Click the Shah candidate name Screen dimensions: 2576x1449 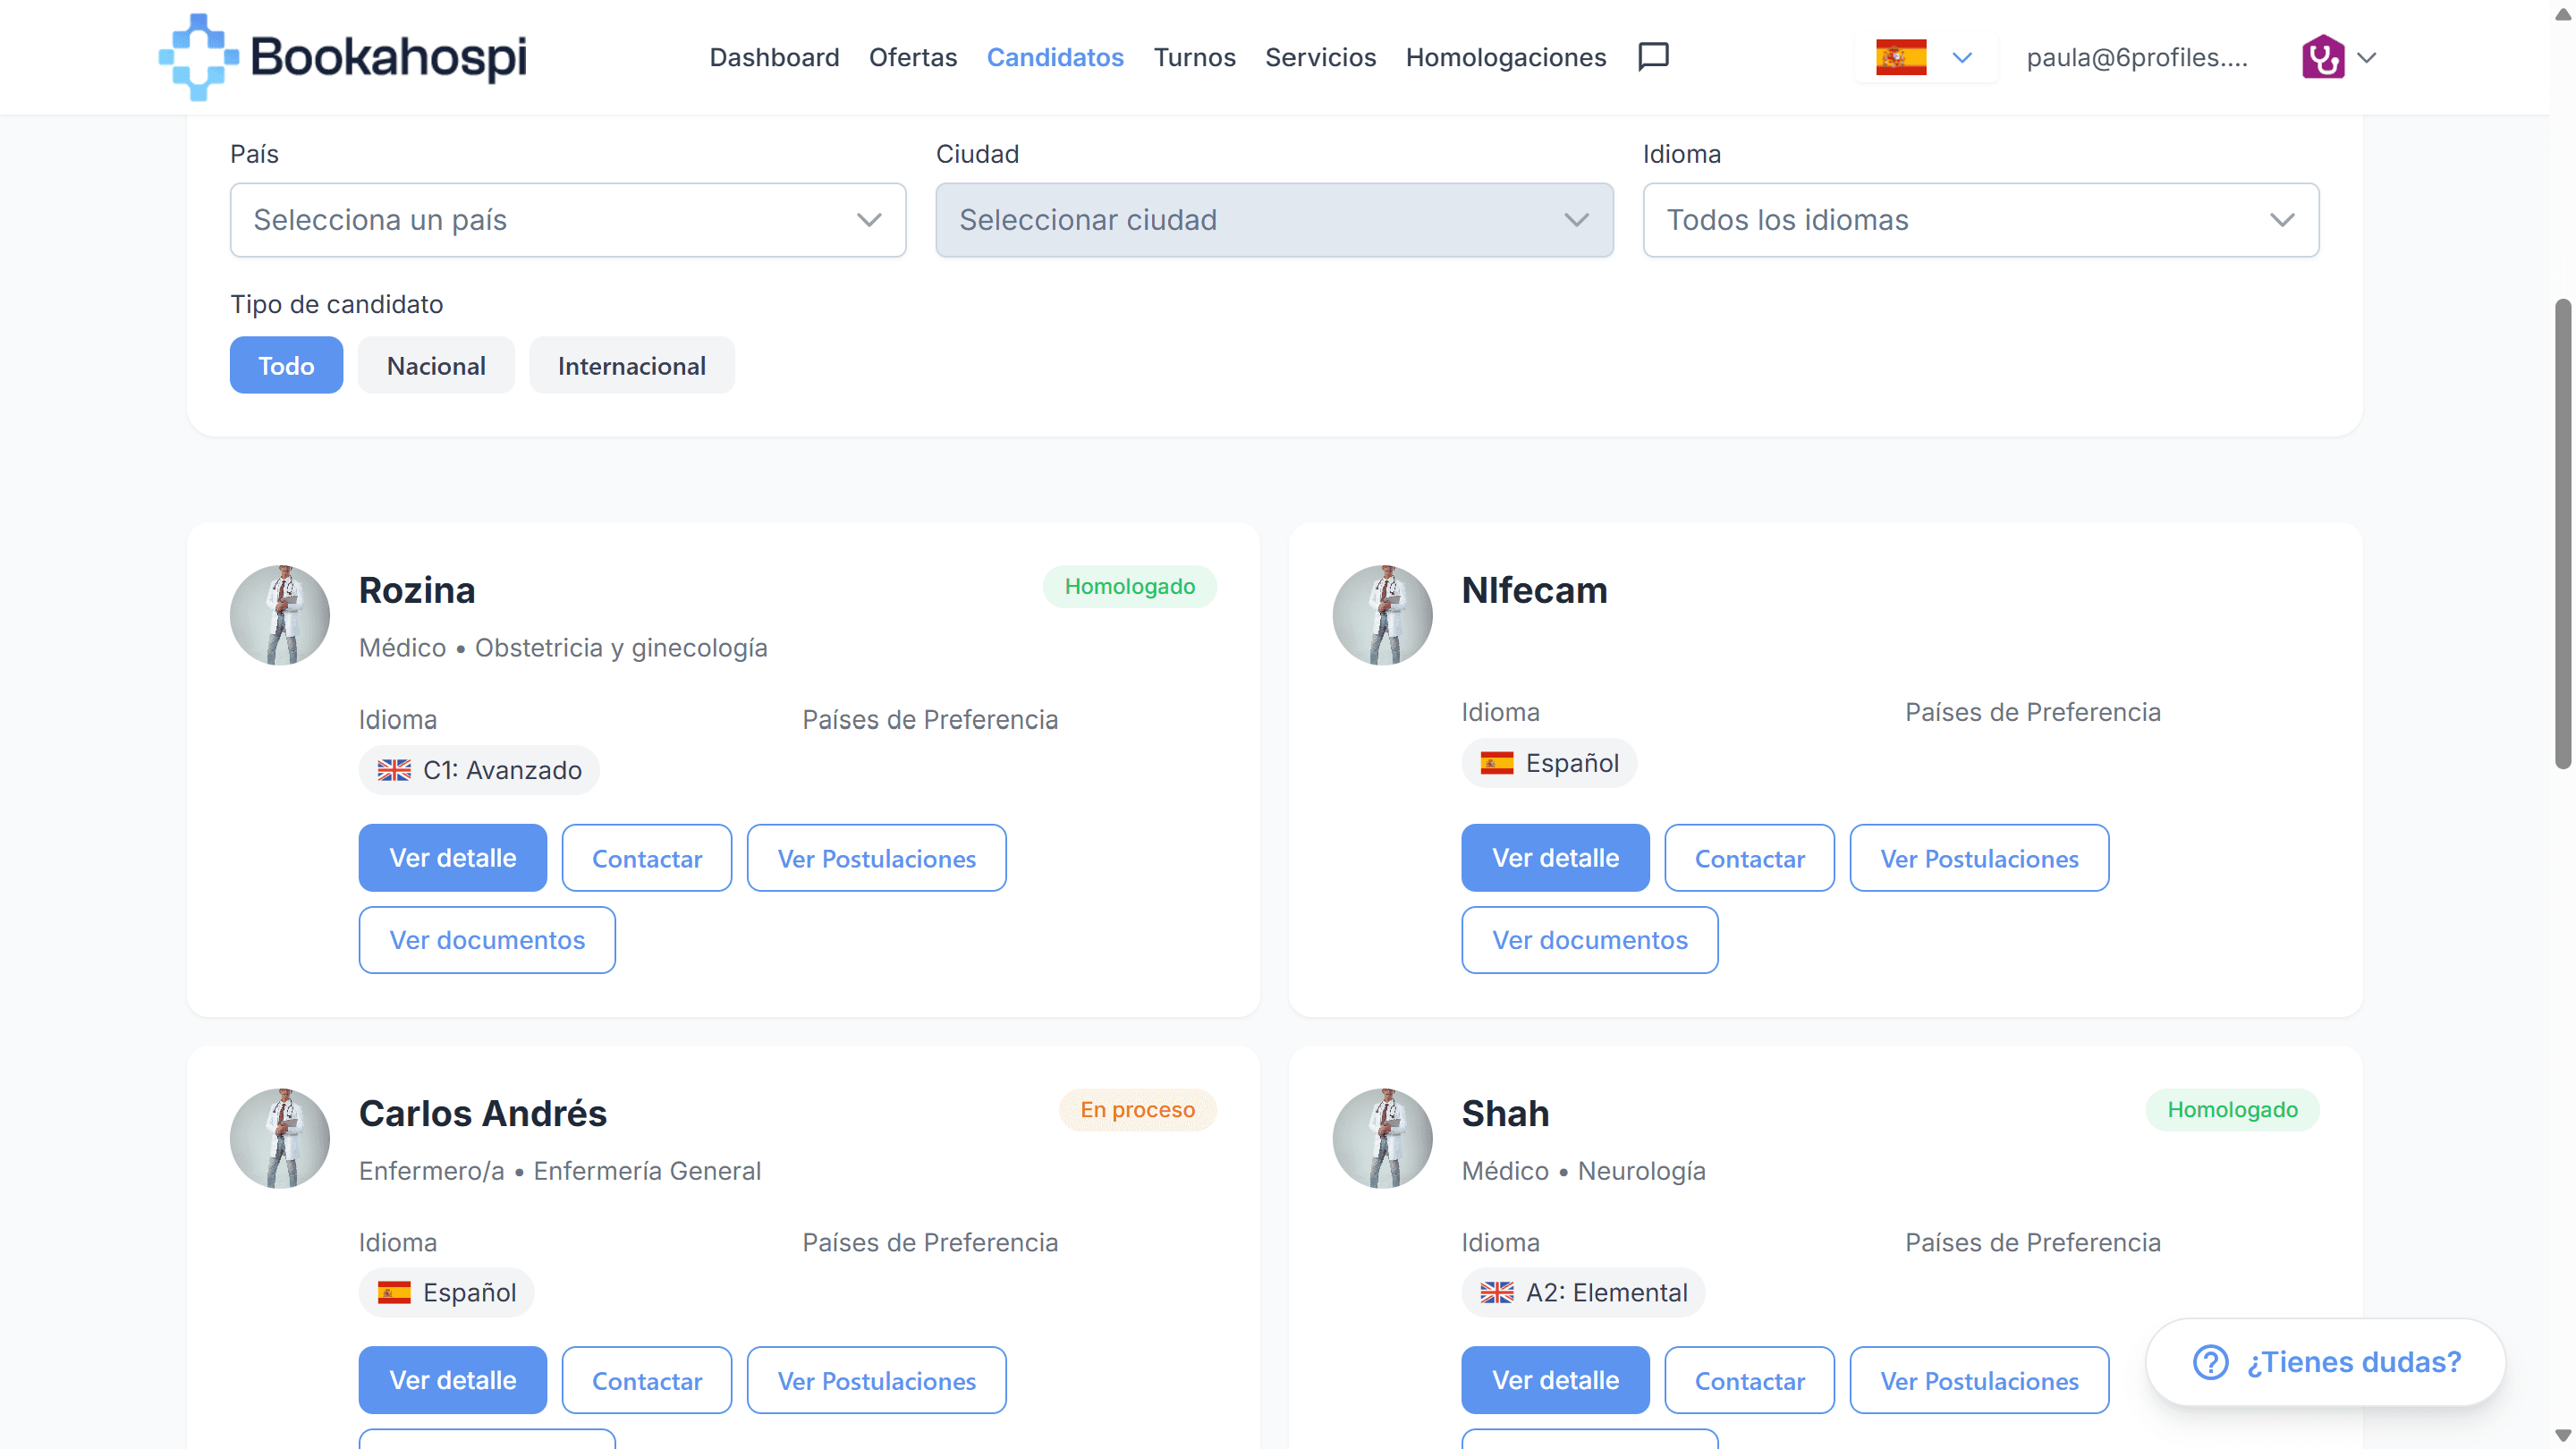[x=1505, y=1113]
